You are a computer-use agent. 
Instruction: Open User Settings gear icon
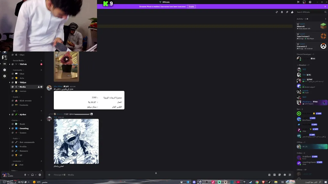tap(40, 175)
